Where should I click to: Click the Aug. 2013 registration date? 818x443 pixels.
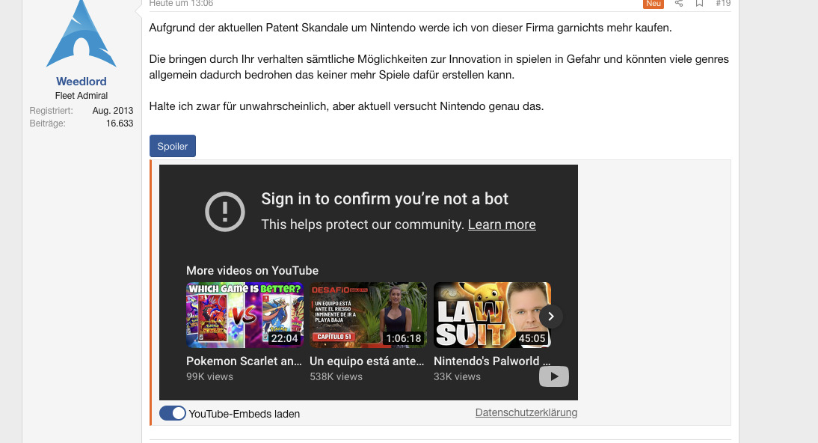point(113,110)
